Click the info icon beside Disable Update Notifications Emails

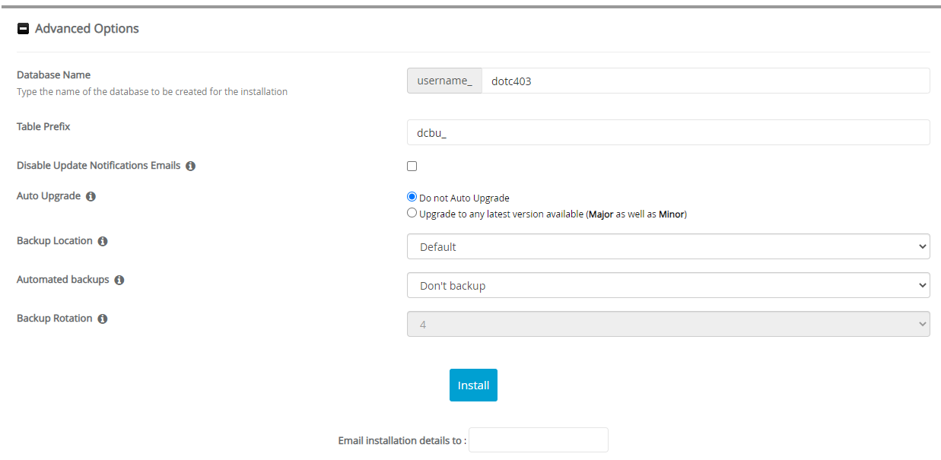[190, 165]
